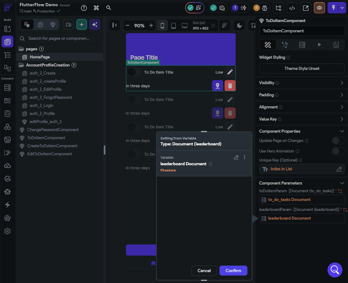Edit the leaderboard Document variable pencil icon

[x=236, y=157]
